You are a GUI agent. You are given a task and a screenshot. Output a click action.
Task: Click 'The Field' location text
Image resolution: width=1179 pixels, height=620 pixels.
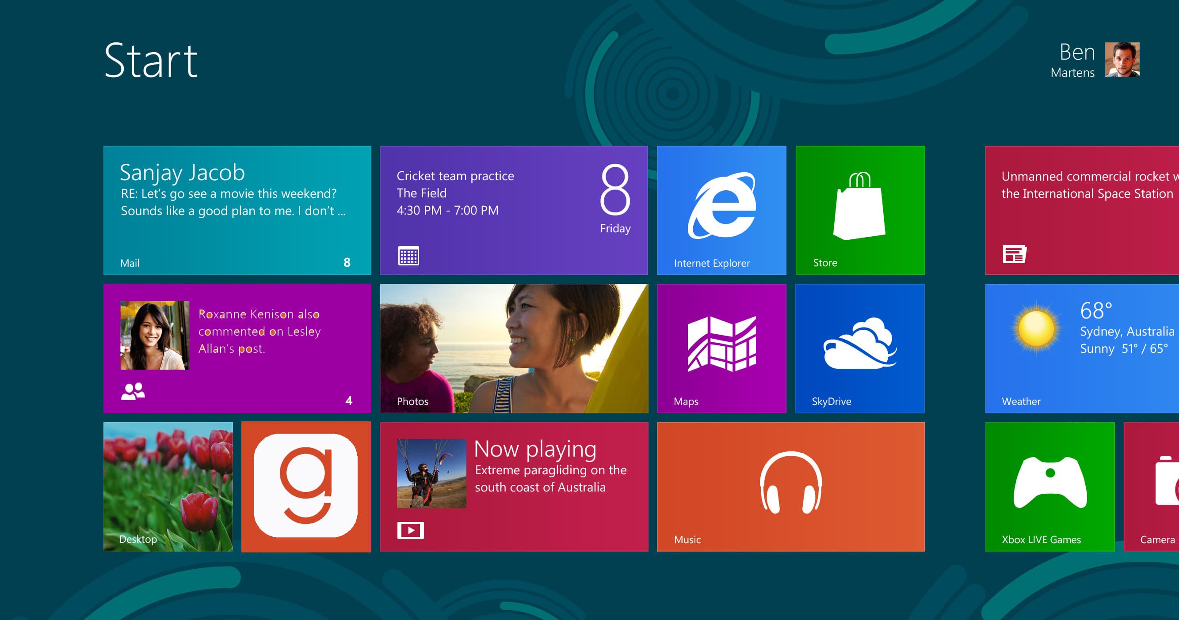422,193
